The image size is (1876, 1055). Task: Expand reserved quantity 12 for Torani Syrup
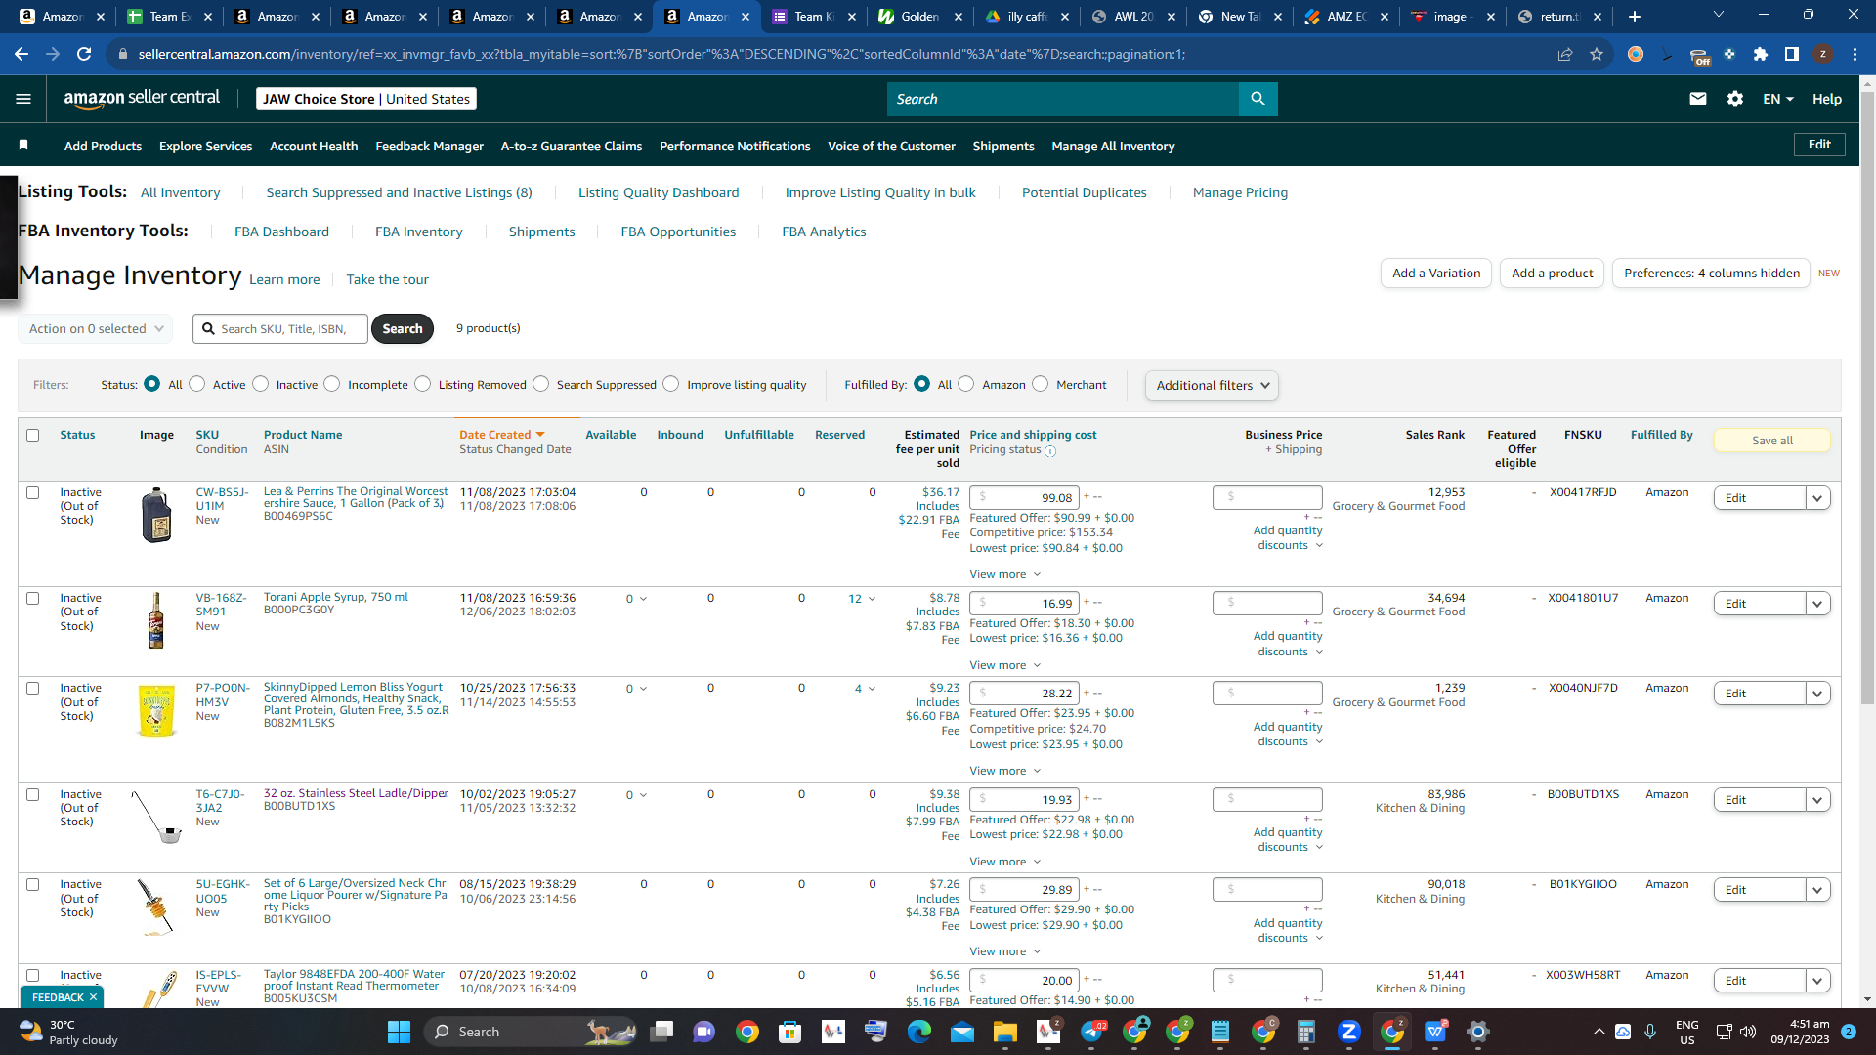pyautogui.click(x=862, y=599)
